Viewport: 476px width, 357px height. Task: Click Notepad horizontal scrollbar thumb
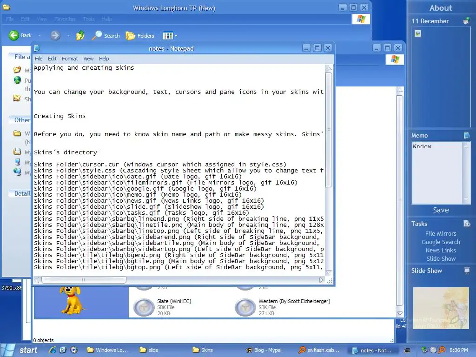pyautogui.click(x=84, y=280)
